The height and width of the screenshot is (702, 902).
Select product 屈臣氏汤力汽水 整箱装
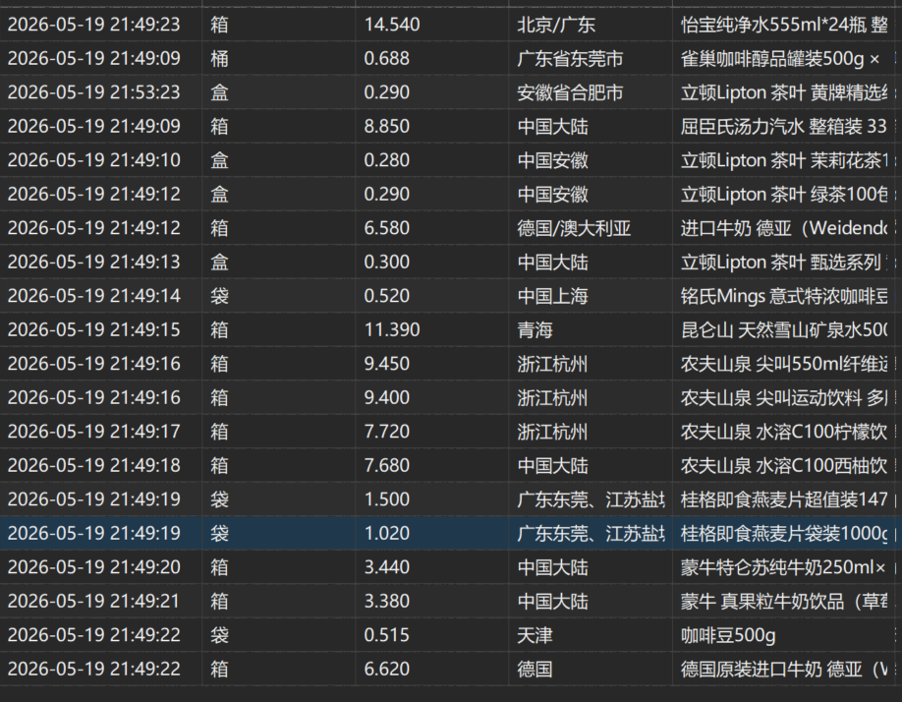784,127
